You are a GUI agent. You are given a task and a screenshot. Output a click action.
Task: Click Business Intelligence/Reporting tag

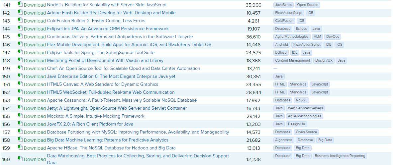click(x=340, y=156)
